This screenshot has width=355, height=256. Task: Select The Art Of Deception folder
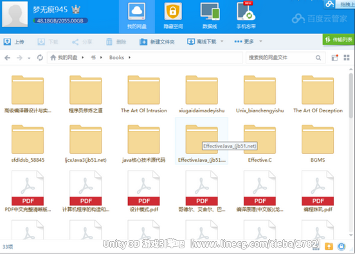318,94
